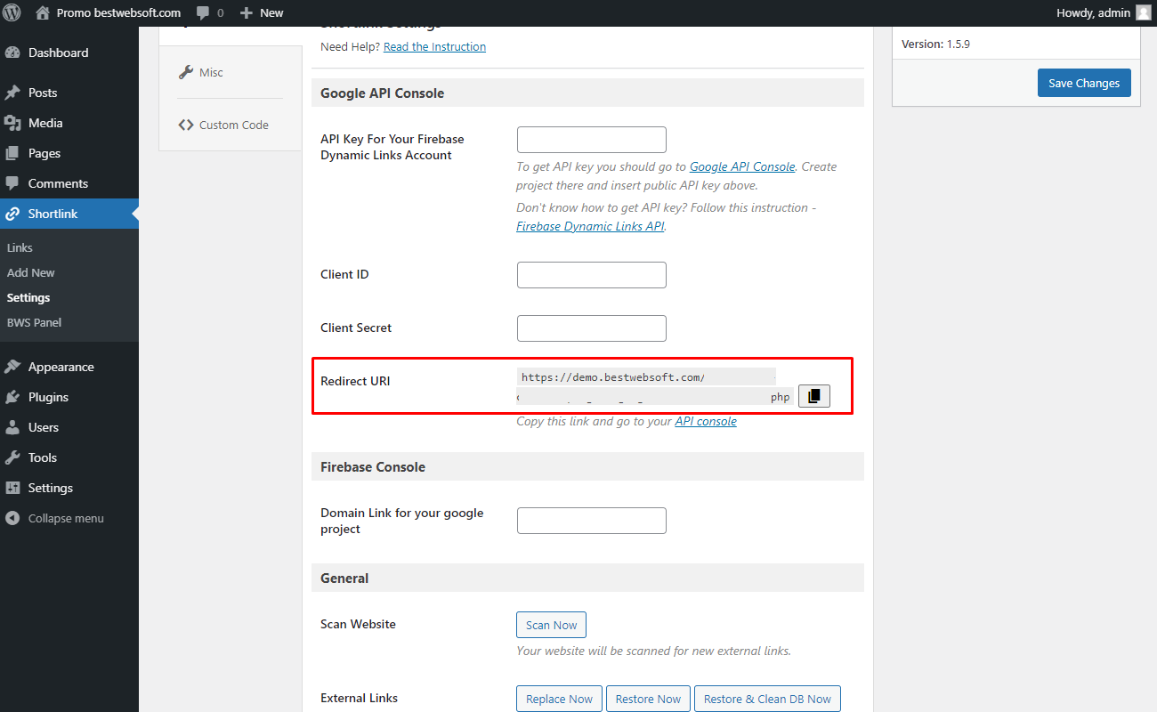The image size is (1157, 712).
Task: Focus the Domain Link input field
Action: tap(592, 521)
